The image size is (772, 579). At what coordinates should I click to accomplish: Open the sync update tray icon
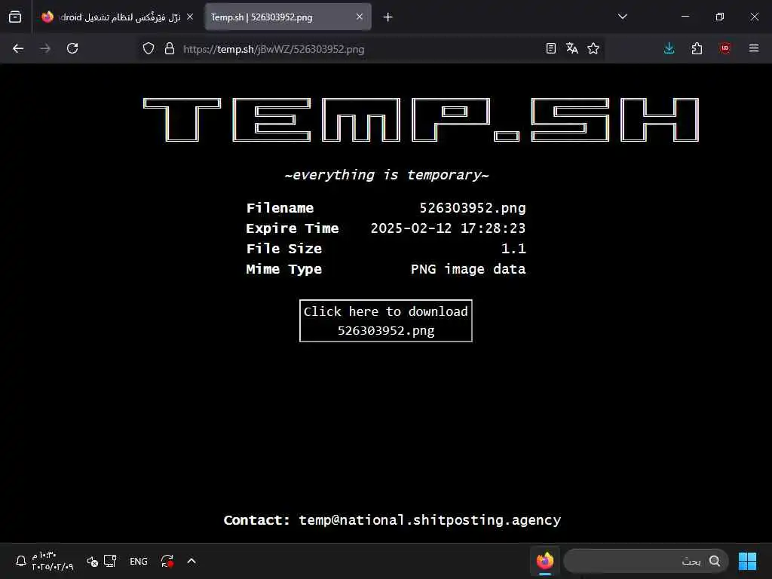167,561
